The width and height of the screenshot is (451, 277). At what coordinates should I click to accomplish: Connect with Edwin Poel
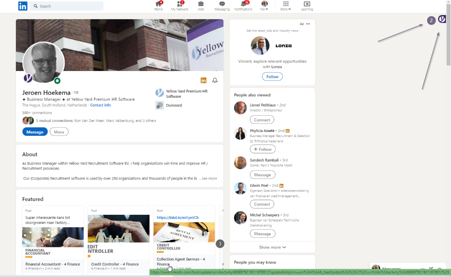262,204
